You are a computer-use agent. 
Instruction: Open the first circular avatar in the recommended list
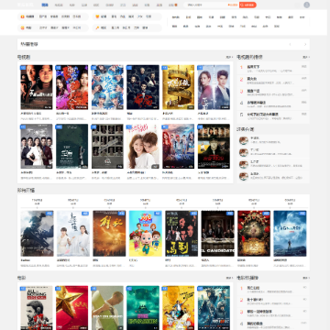244,140
